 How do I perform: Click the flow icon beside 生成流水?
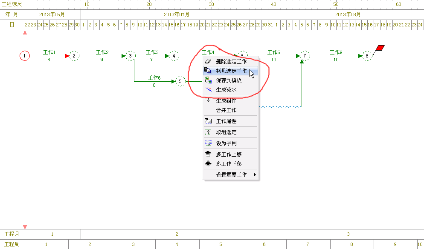tap(208, 89)
